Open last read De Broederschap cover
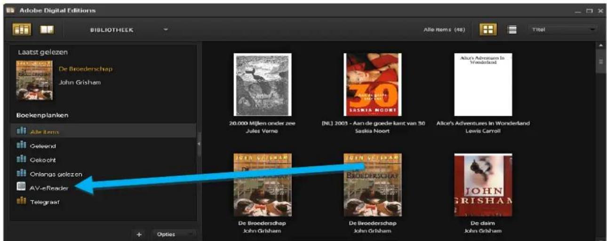Viewport: 607px width, 241px height. point(34,80)
